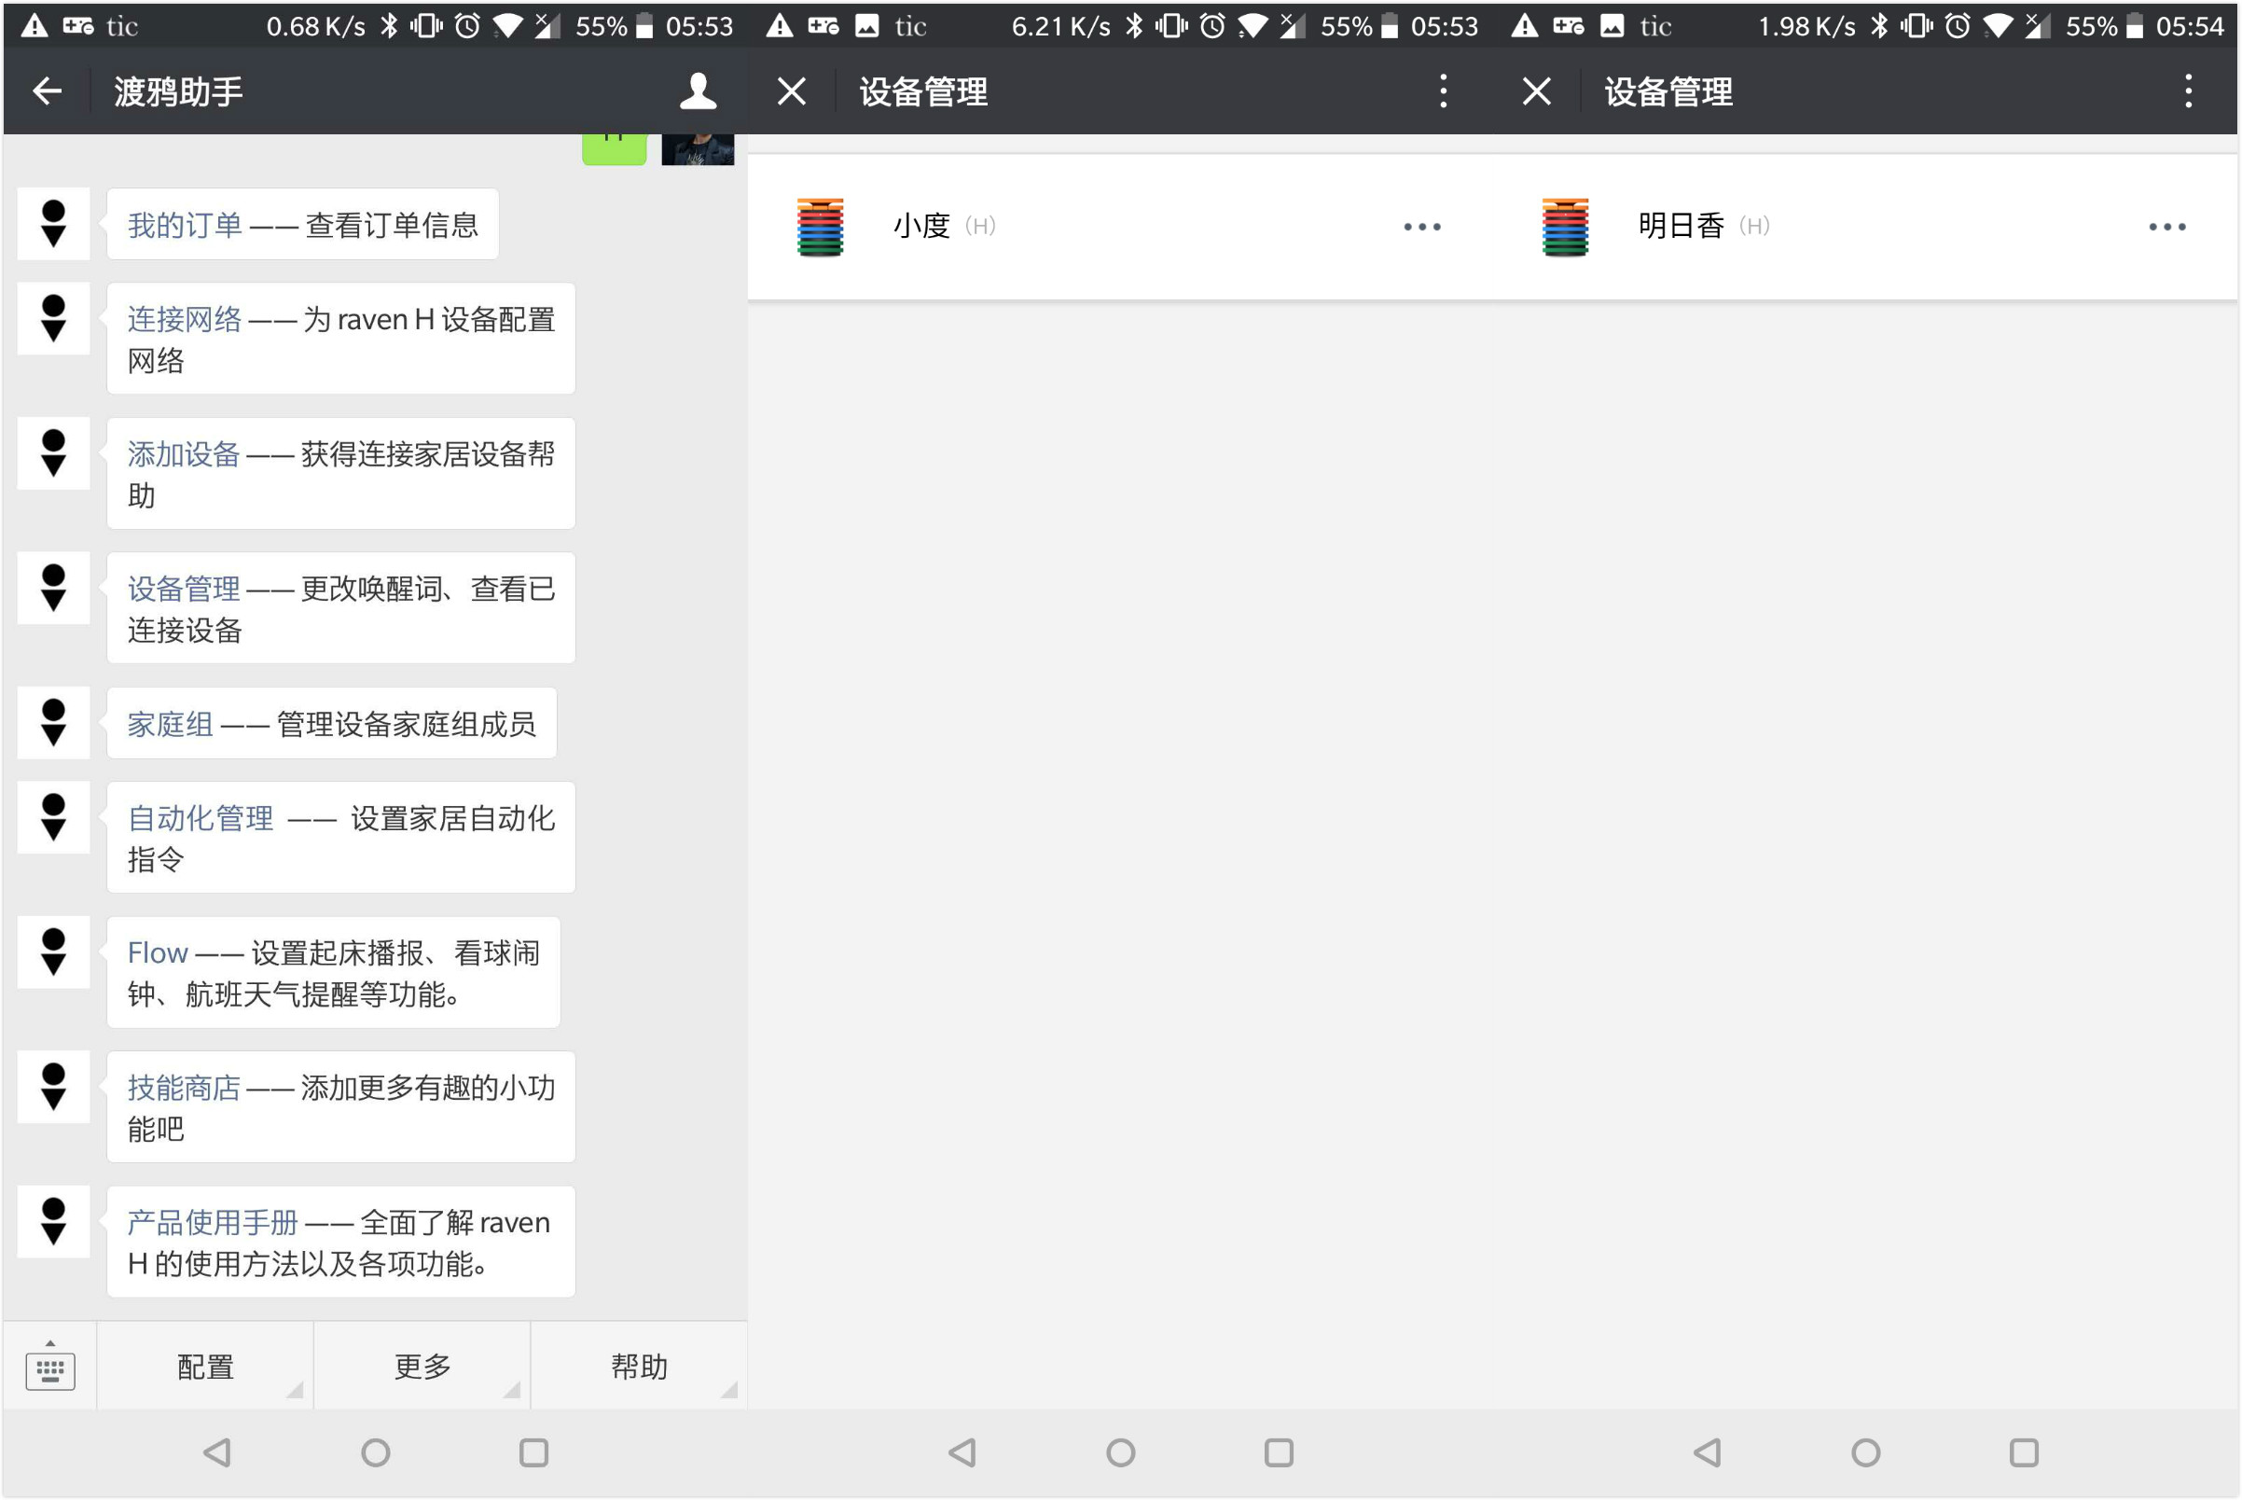2242x1500 pixels.
Task: Tap the 明日香 speaker device icon
Action: click(1565, 227)
